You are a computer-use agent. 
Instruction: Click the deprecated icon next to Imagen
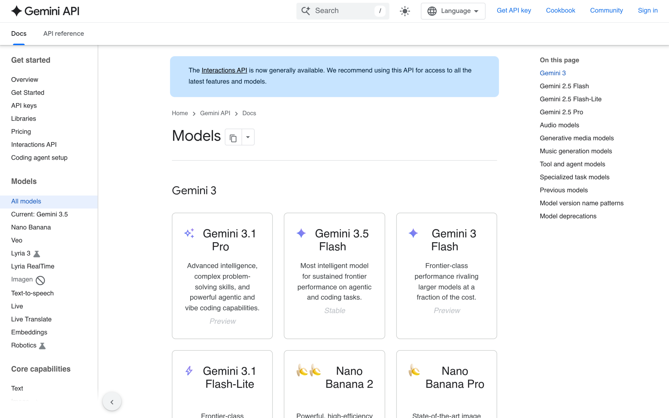40,280
